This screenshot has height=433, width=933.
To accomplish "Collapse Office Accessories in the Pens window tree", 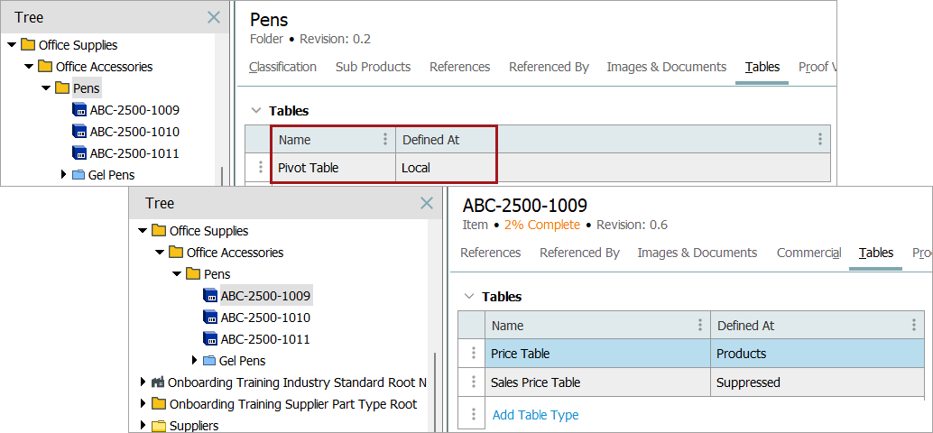I will (29, 67).
